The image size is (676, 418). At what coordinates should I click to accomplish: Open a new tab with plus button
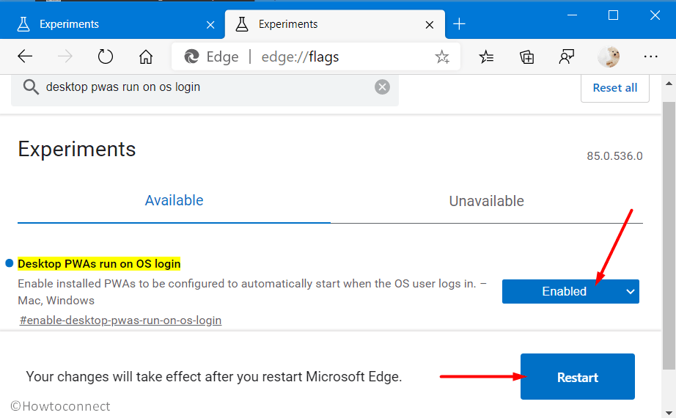pyautogui.click(x=459, y=24)
